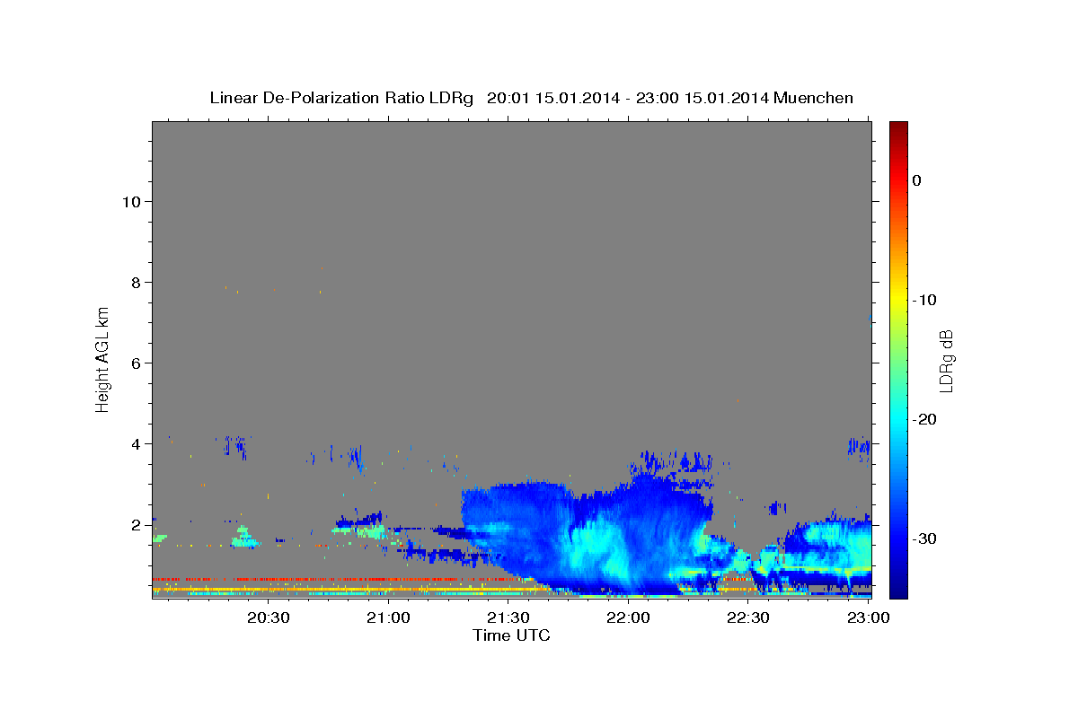Click the height tick label 2
1078x718 pixels.
(x=137, y=524)
